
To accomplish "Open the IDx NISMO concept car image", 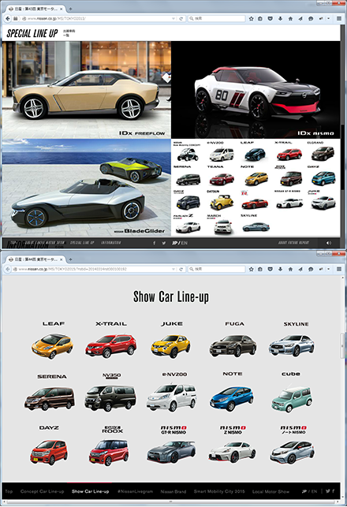I will (x=256, y=90).
